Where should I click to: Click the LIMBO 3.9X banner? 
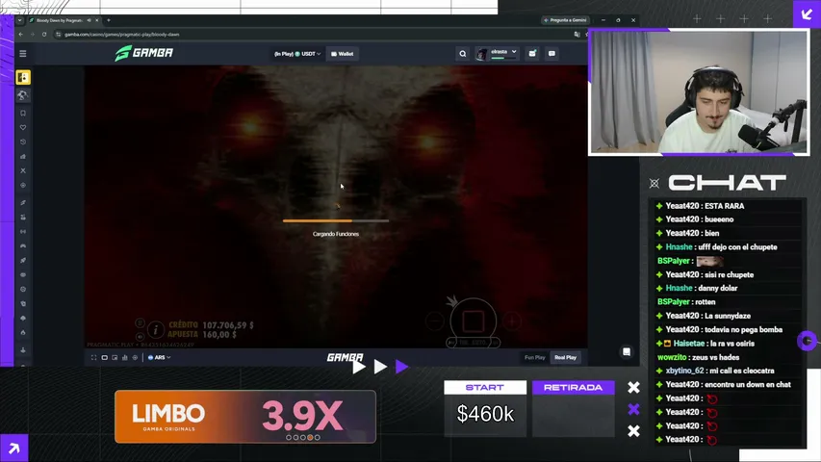245,417
